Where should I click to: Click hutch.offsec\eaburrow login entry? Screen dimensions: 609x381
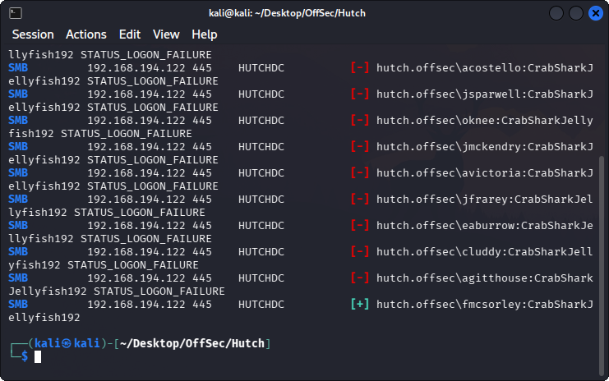pyautogui.click(x=485, y=226)
